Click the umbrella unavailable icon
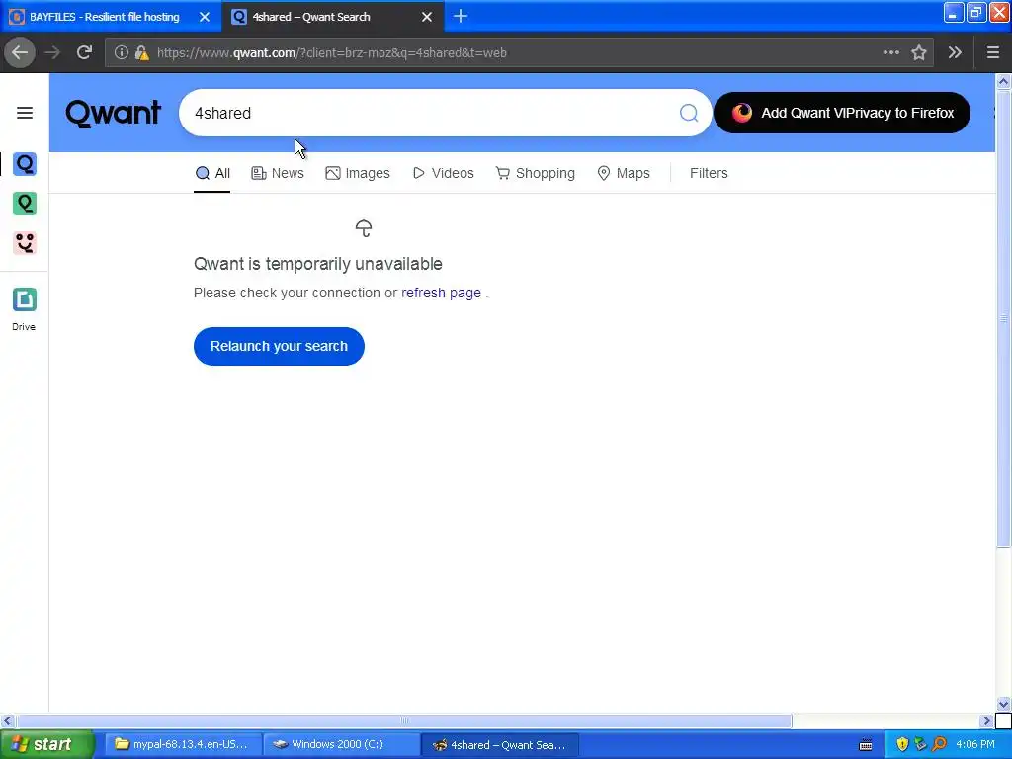 pyautogui.click(x=364, y=228)
